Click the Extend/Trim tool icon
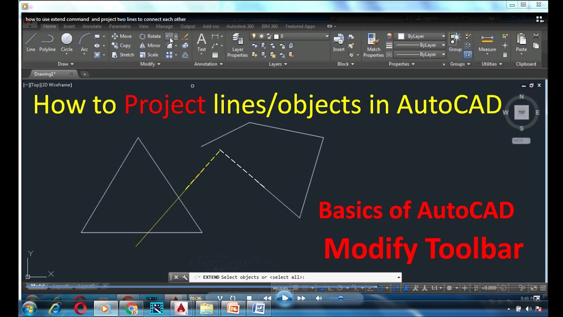Image resolution: width=563 pixels, height=317 pixels. 169,36
